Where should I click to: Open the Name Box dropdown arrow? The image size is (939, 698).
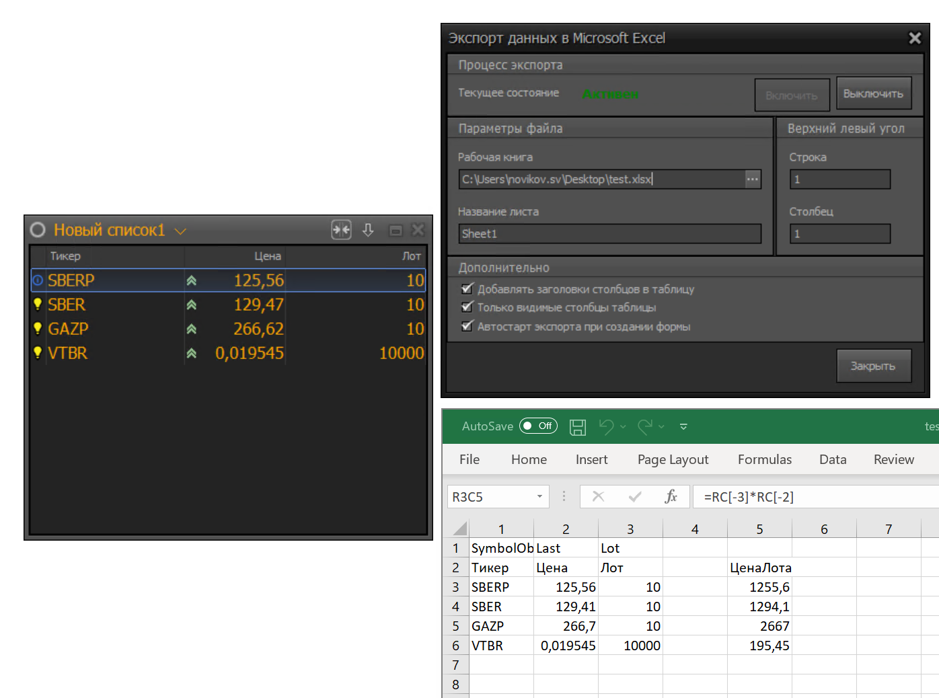[x=539, y=497]
